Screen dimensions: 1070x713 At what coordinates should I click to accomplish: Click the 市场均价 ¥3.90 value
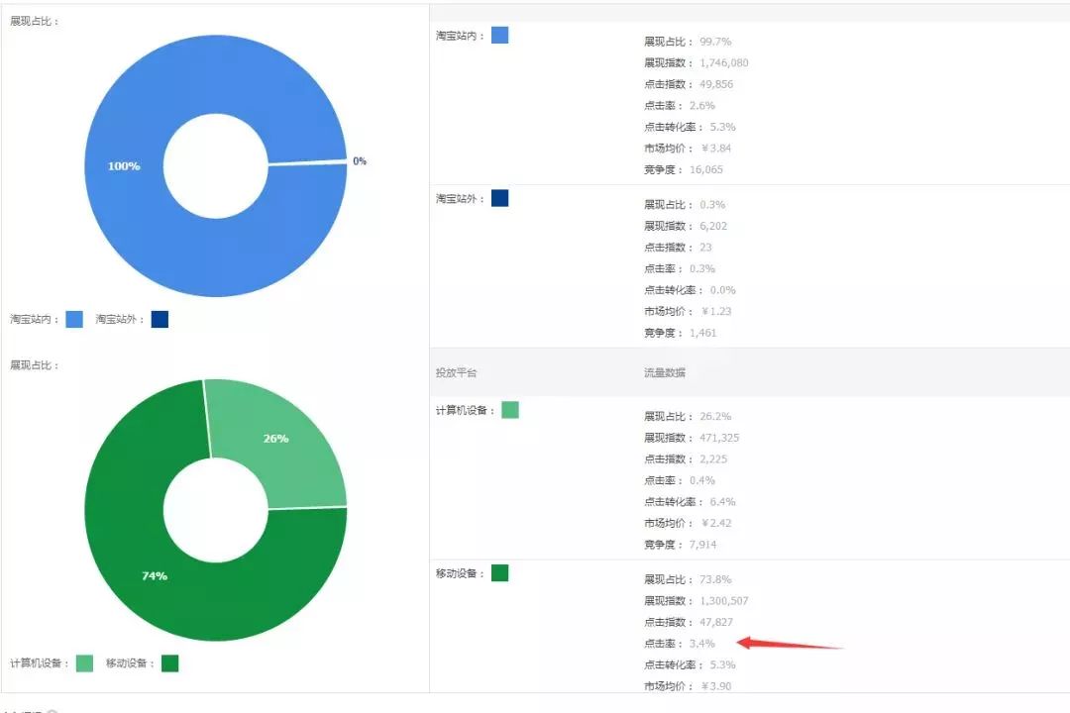coord(716,685)
